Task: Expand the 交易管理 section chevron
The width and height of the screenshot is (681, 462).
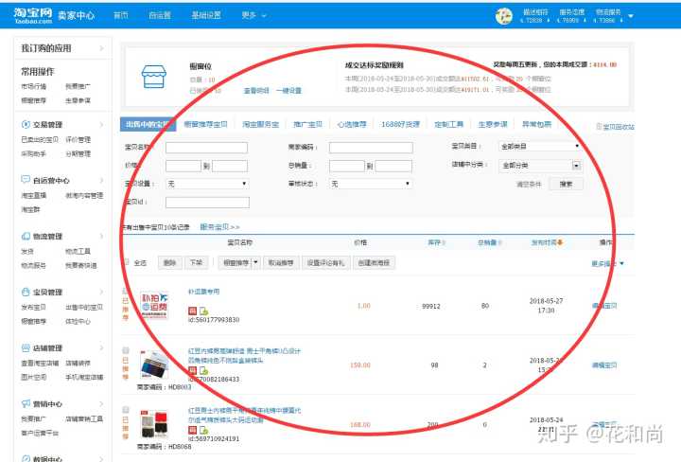Action: pyautogui.click(x=101, y=125)
